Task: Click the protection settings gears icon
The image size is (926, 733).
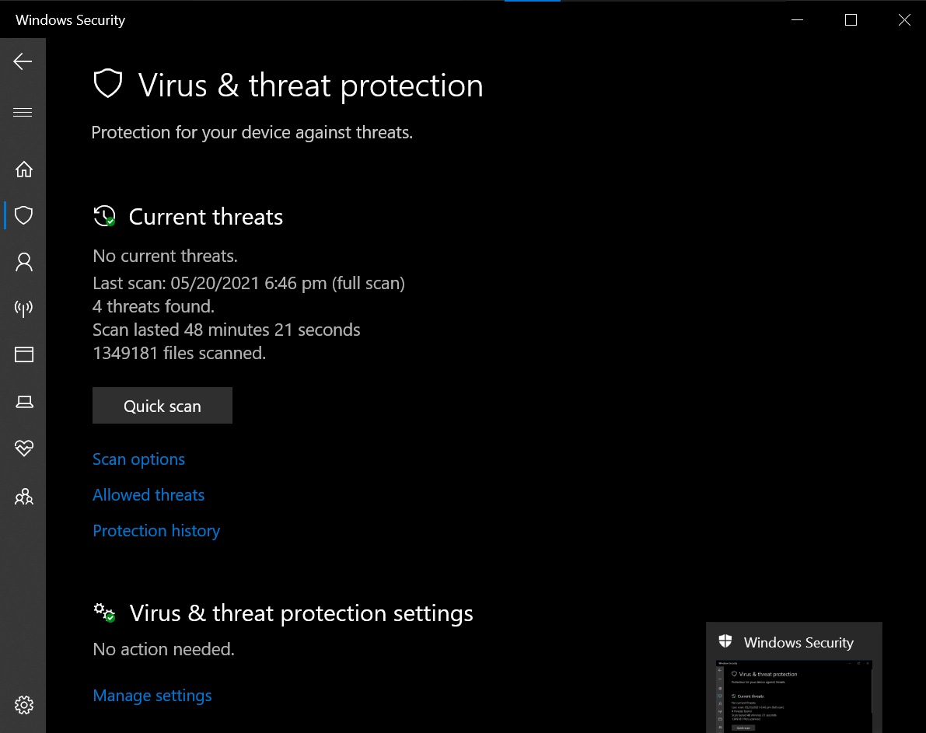Action: (104, 613)
